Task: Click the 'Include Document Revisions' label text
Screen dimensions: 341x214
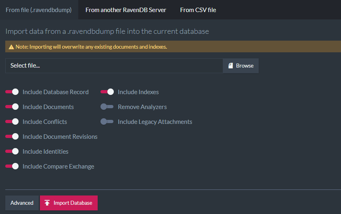Action: tap(60, 137)
